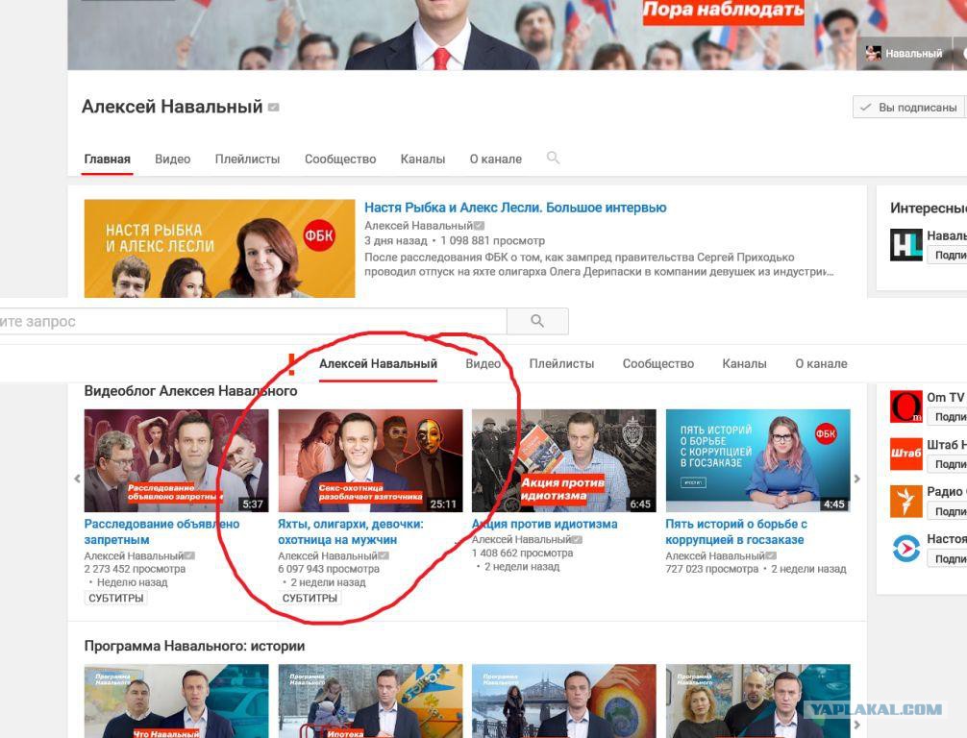Click the search query input field
The height and width of the screenshot is (738, 967).
point(253,321)
